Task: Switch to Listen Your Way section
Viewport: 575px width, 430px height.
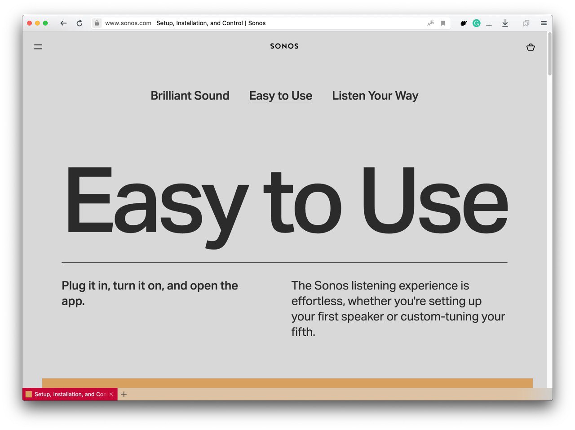Action: (x=375, y=96)
